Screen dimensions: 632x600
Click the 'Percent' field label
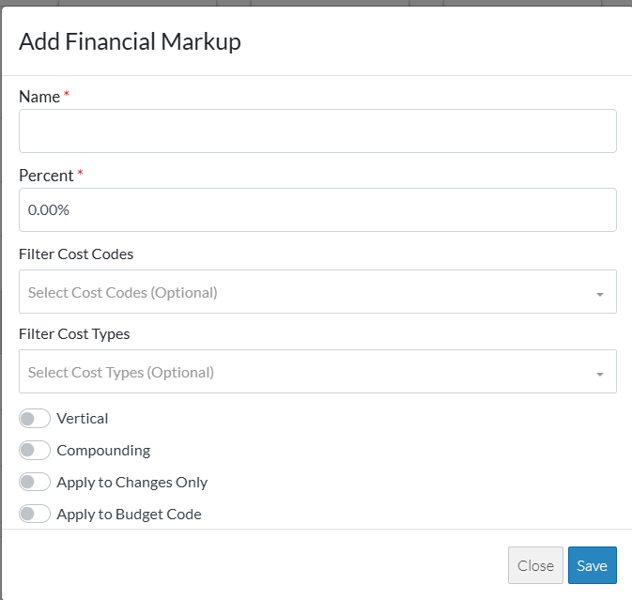(x=46, y=176)
